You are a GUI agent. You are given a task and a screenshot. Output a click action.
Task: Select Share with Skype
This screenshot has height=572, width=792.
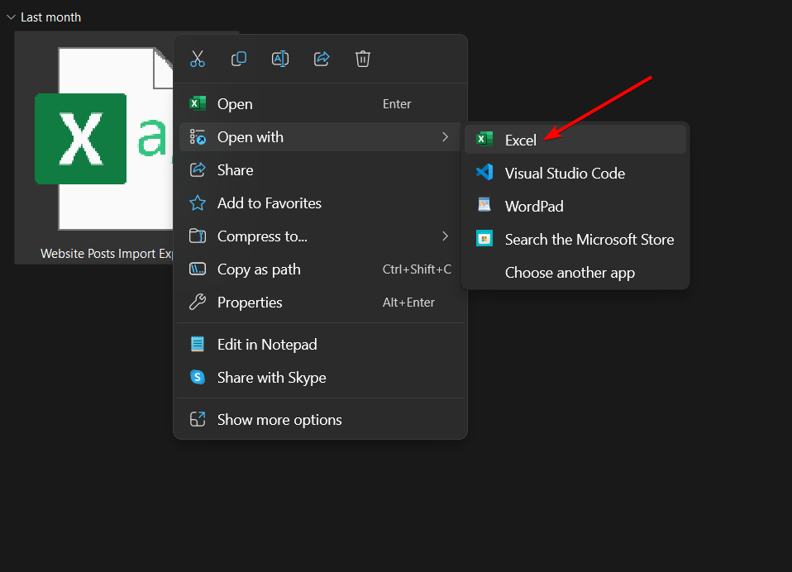click(320, 378)
